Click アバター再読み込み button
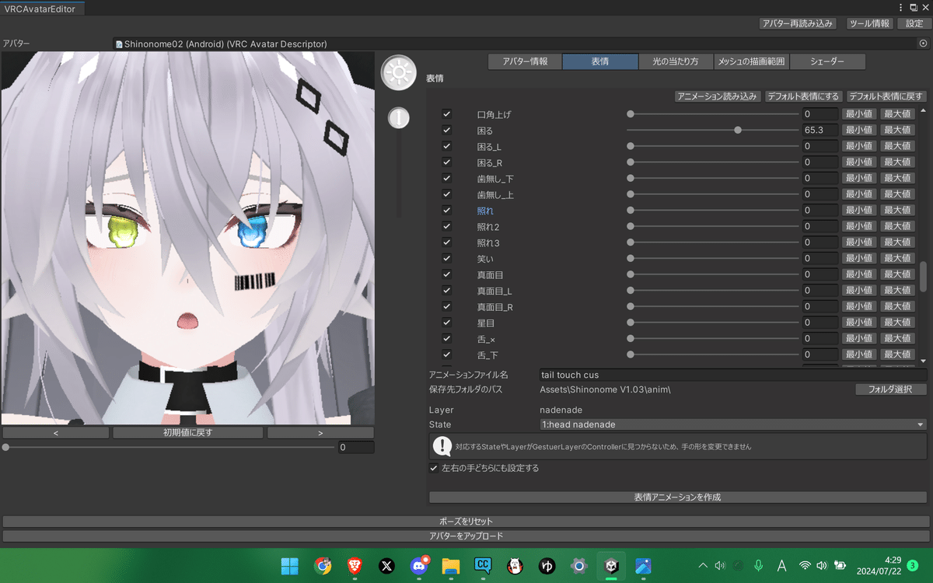Image resolution: width=933 pixels, height=583 pixels. click(x=798, y=23)
